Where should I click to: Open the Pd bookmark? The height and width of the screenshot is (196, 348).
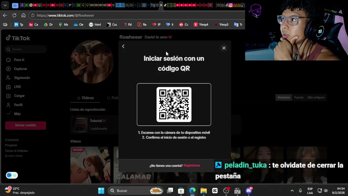tap(127, 24)
